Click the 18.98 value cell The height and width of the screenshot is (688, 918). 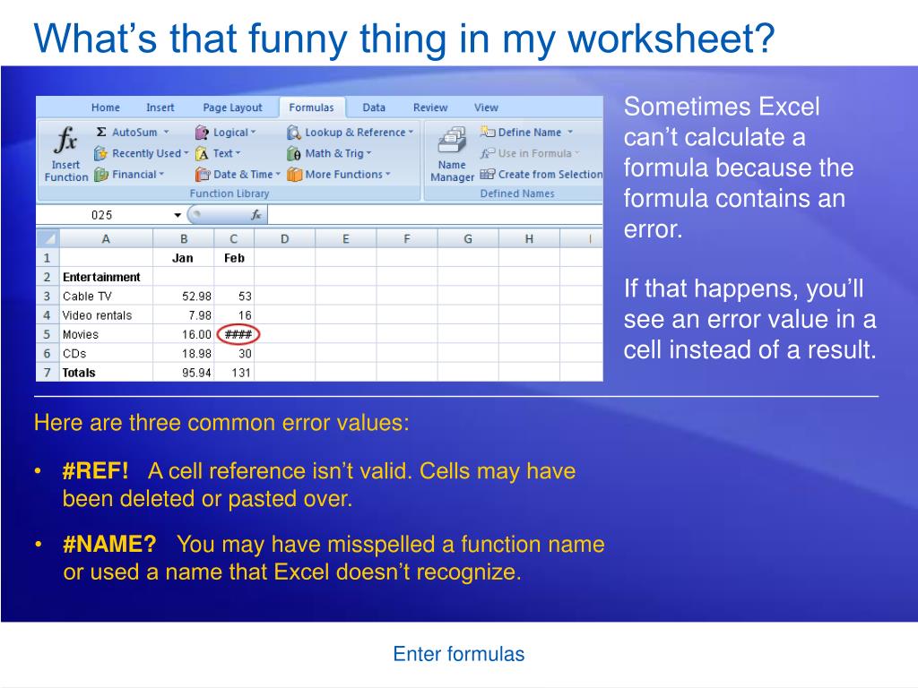pos(183,353)
